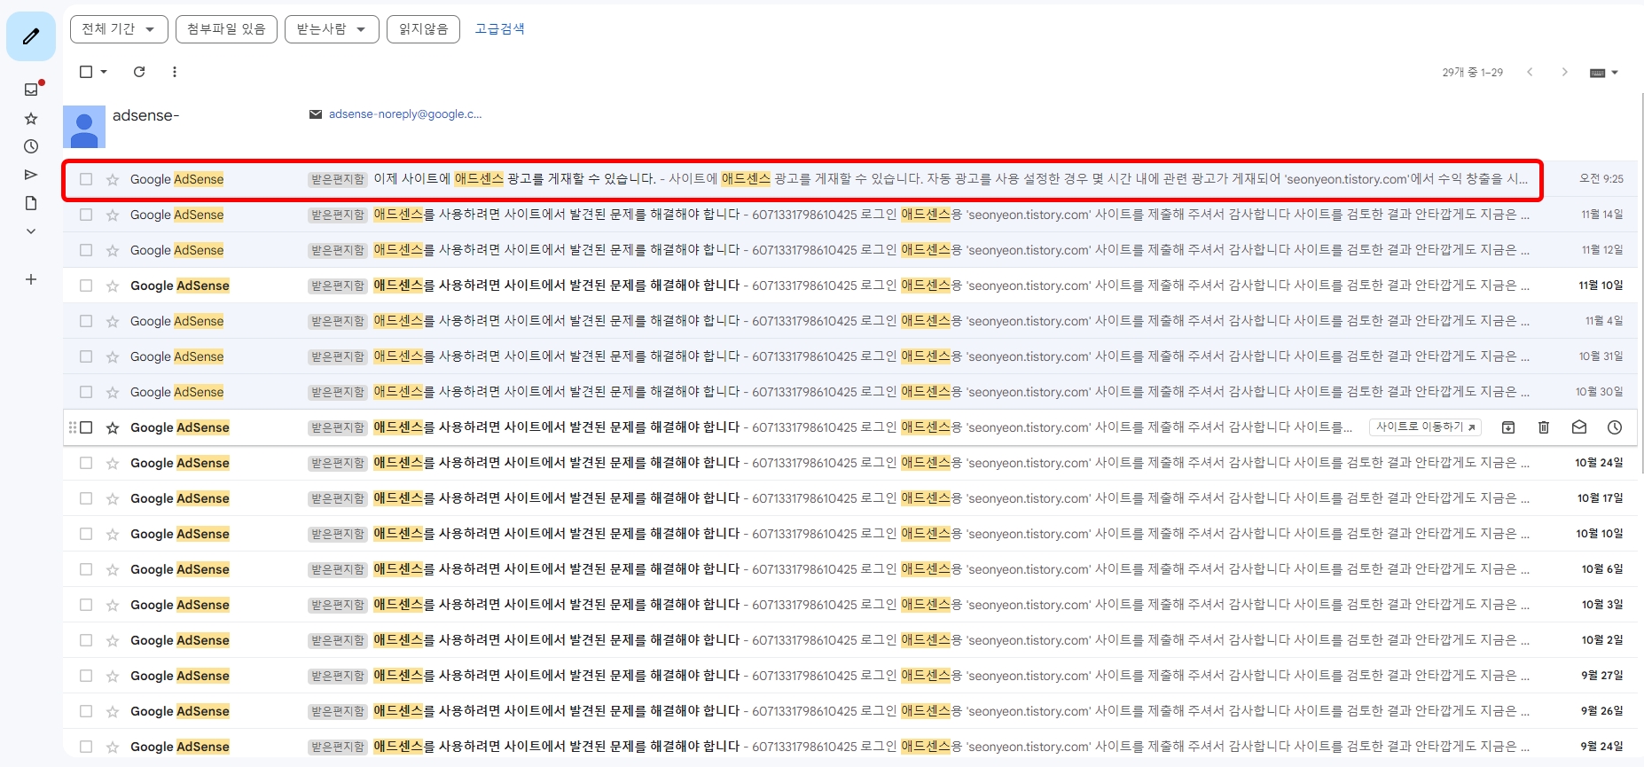Click the 사이트로 이동하기 button
This screenshot has width=1644, height=767.
(x=1426, y=427)
